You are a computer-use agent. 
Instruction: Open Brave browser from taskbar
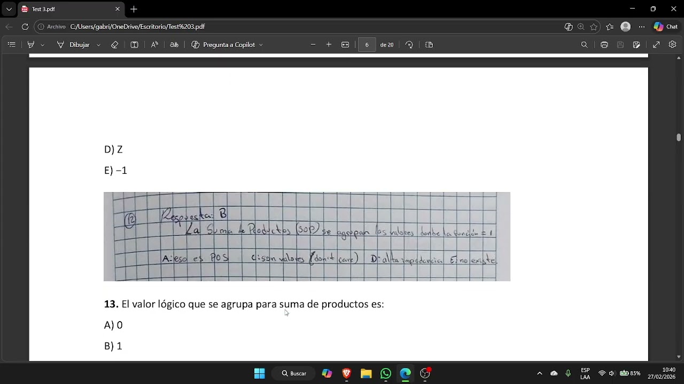click(x=346, y=373)
